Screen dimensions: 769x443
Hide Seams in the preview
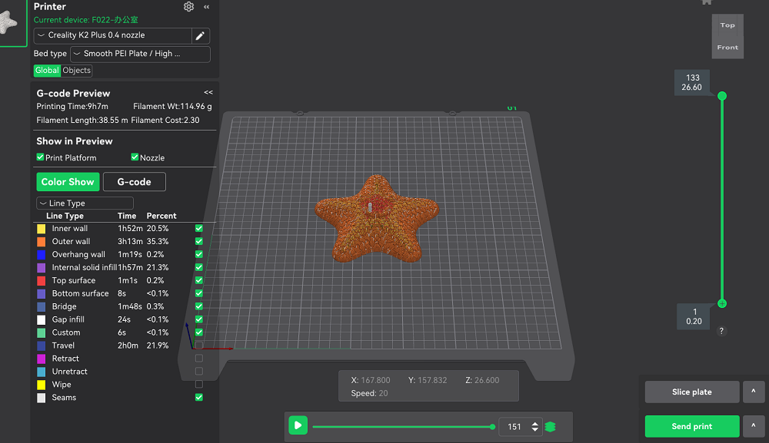(x=199, y=398)
